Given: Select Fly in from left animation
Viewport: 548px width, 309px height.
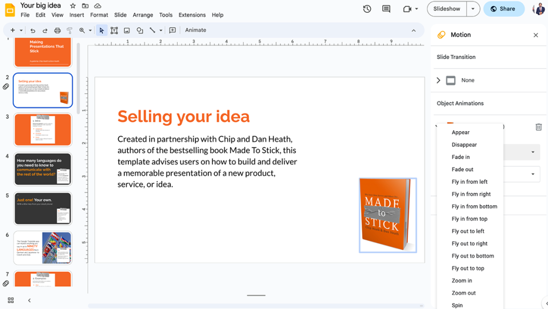Looking at the screenshot, I should pyautogui.click(x=471, y=182).
